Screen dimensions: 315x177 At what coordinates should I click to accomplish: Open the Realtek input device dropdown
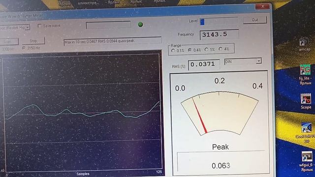point(28,28)
